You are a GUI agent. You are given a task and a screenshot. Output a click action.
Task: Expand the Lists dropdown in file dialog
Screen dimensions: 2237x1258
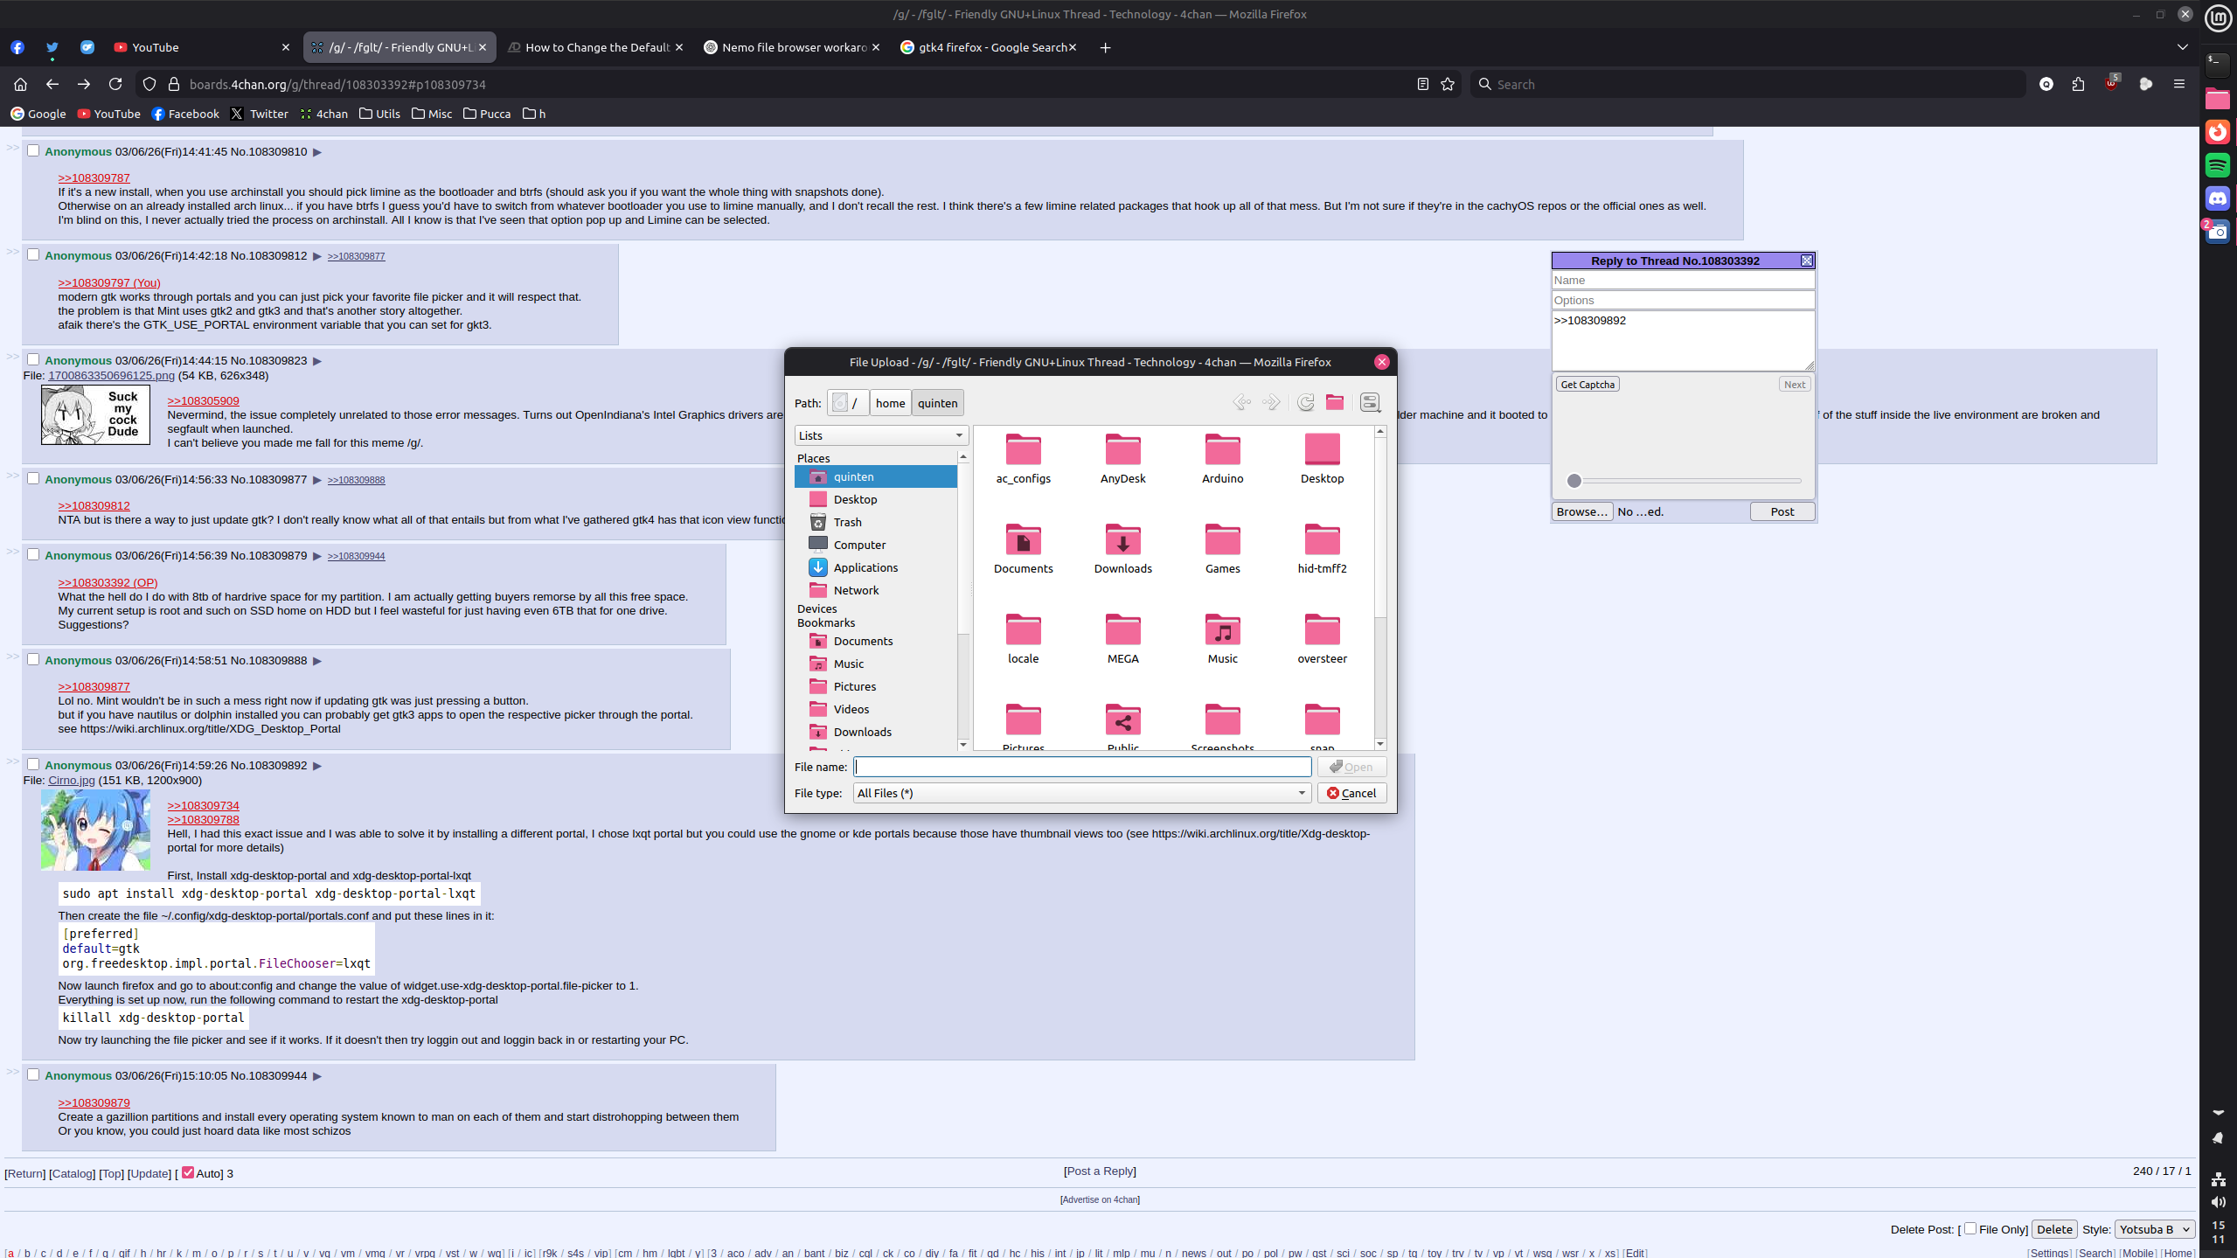pyautogui.click(x=880, y=435)
